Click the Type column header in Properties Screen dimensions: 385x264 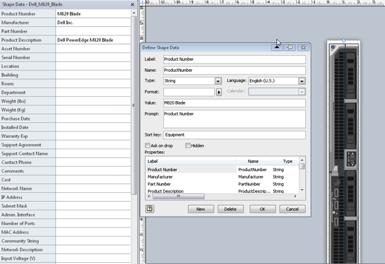(285, 161)
